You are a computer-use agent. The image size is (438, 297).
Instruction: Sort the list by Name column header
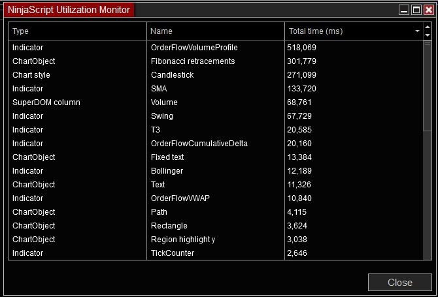pyautogui.click(x=216, y=31)
